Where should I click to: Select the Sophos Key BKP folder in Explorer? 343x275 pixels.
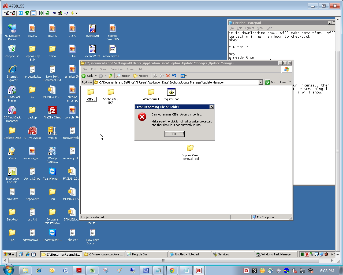(x=111, y=96)
